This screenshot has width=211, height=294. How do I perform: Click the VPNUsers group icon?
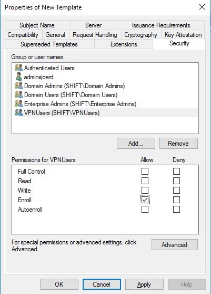point(19,112)
